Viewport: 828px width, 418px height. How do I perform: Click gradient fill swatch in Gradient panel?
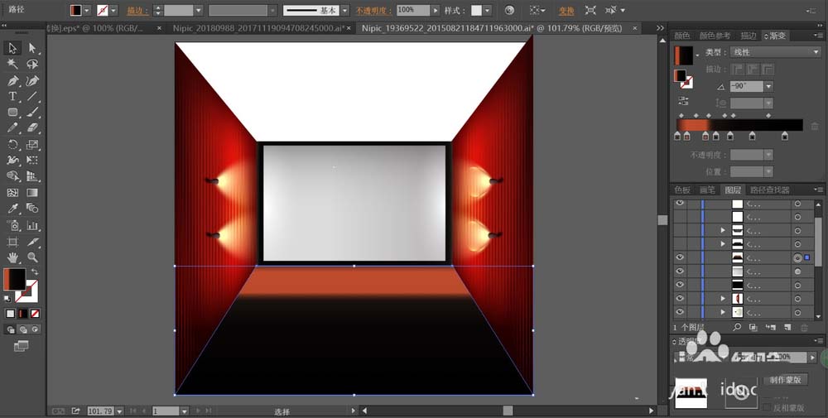pos(684,55)
